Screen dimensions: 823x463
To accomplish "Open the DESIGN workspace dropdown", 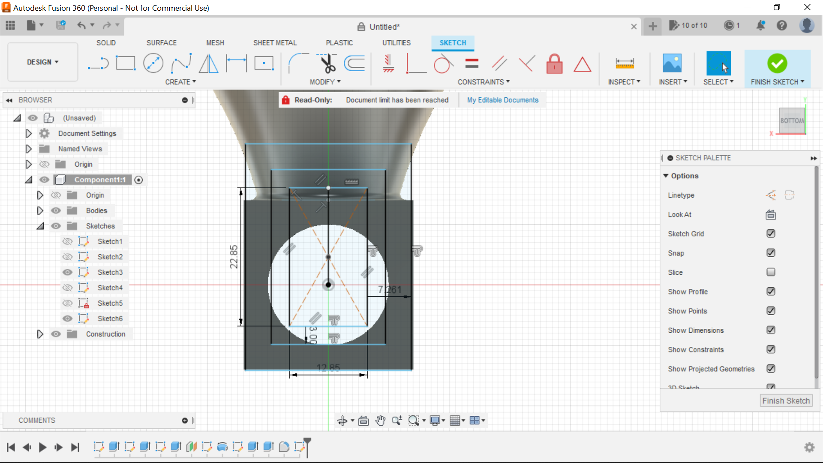I will 42,62.
